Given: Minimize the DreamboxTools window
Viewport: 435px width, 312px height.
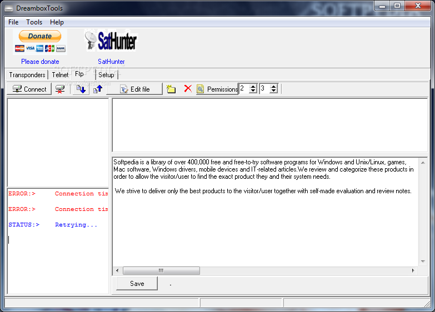Looking at the screenshot, I should coord(382,6).
